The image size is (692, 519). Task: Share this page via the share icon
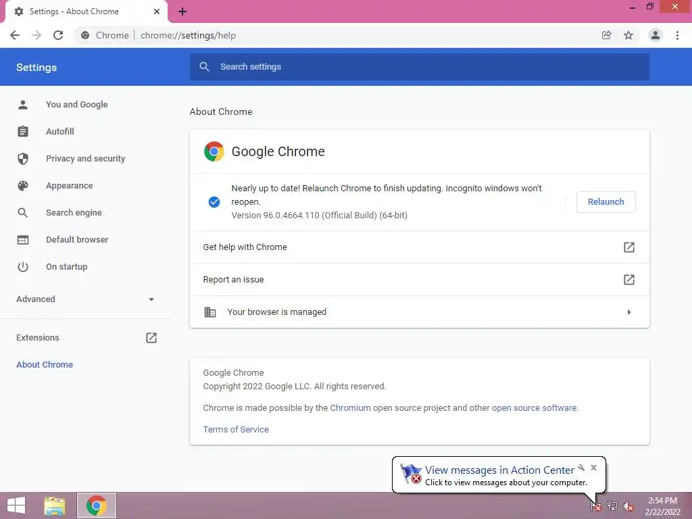coord(606,35)
